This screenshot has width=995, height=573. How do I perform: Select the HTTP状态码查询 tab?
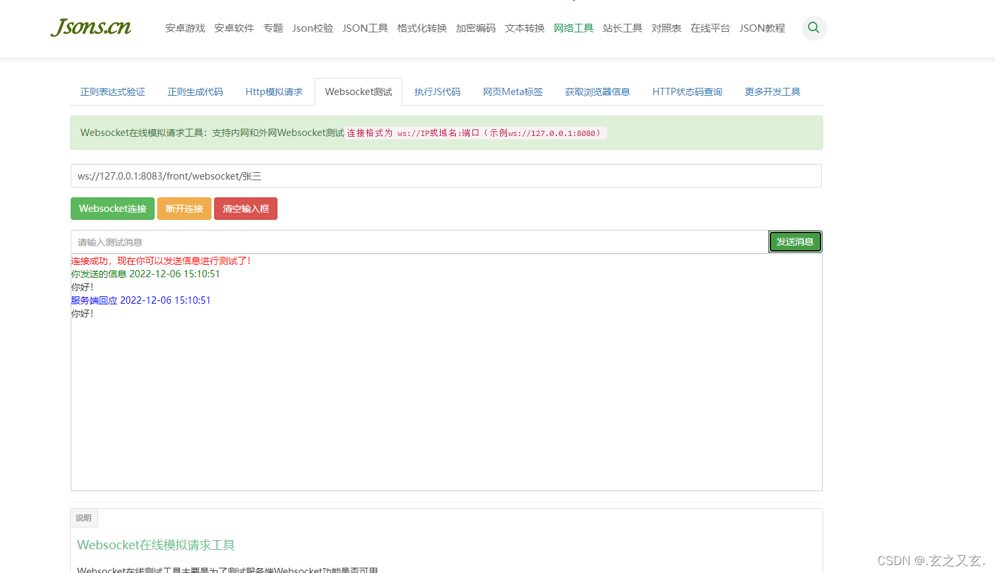687,92
